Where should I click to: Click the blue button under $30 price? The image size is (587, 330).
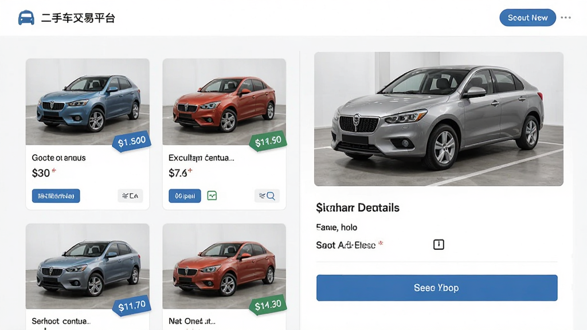coord(56,196)
